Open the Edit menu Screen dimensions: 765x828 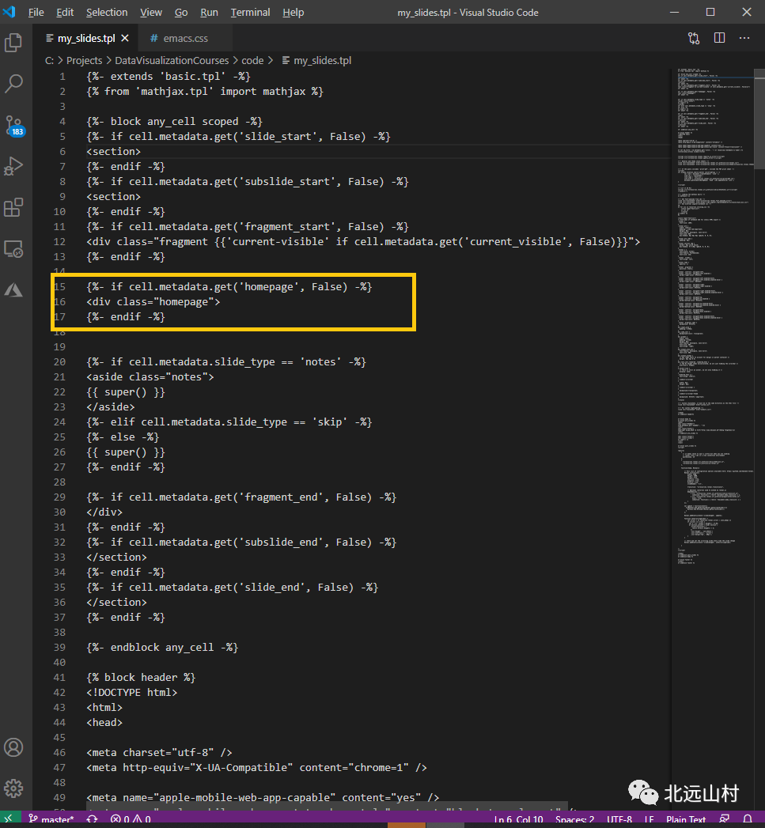coord(65,12)
